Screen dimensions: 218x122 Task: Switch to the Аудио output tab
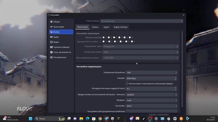(x=106, y=27)
